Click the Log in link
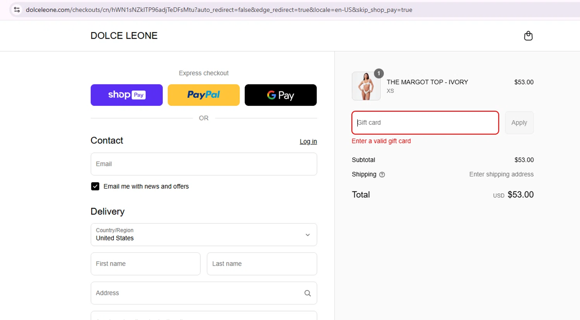 308,142
